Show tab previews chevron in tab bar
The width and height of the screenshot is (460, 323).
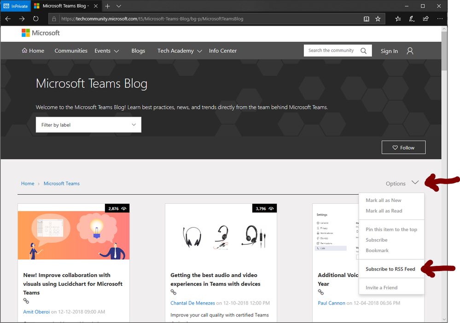tap(118, 6)
